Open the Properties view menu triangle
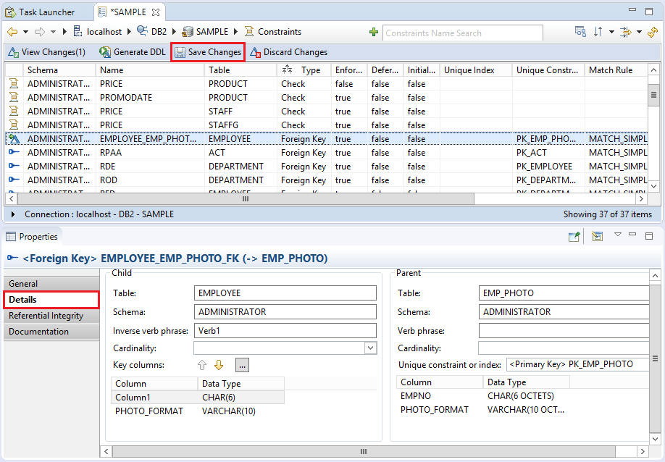This screenshot has width=665, height=462. 618,235
